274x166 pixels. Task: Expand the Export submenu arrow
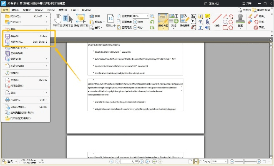pyautogui.click(x=46, y=93)
